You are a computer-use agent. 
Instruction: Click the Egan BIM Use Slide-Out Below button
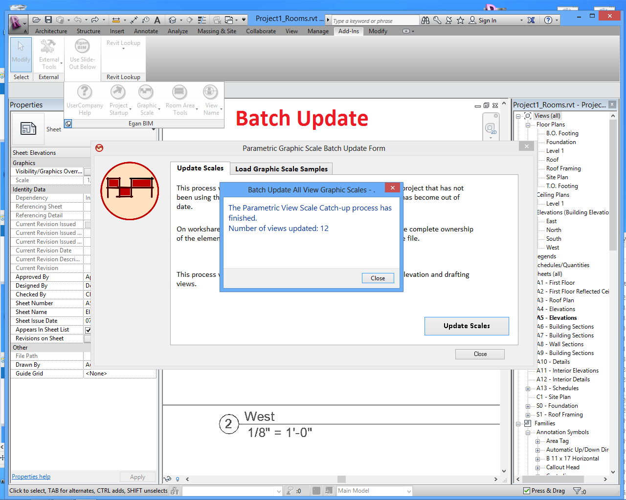(82, 54)
